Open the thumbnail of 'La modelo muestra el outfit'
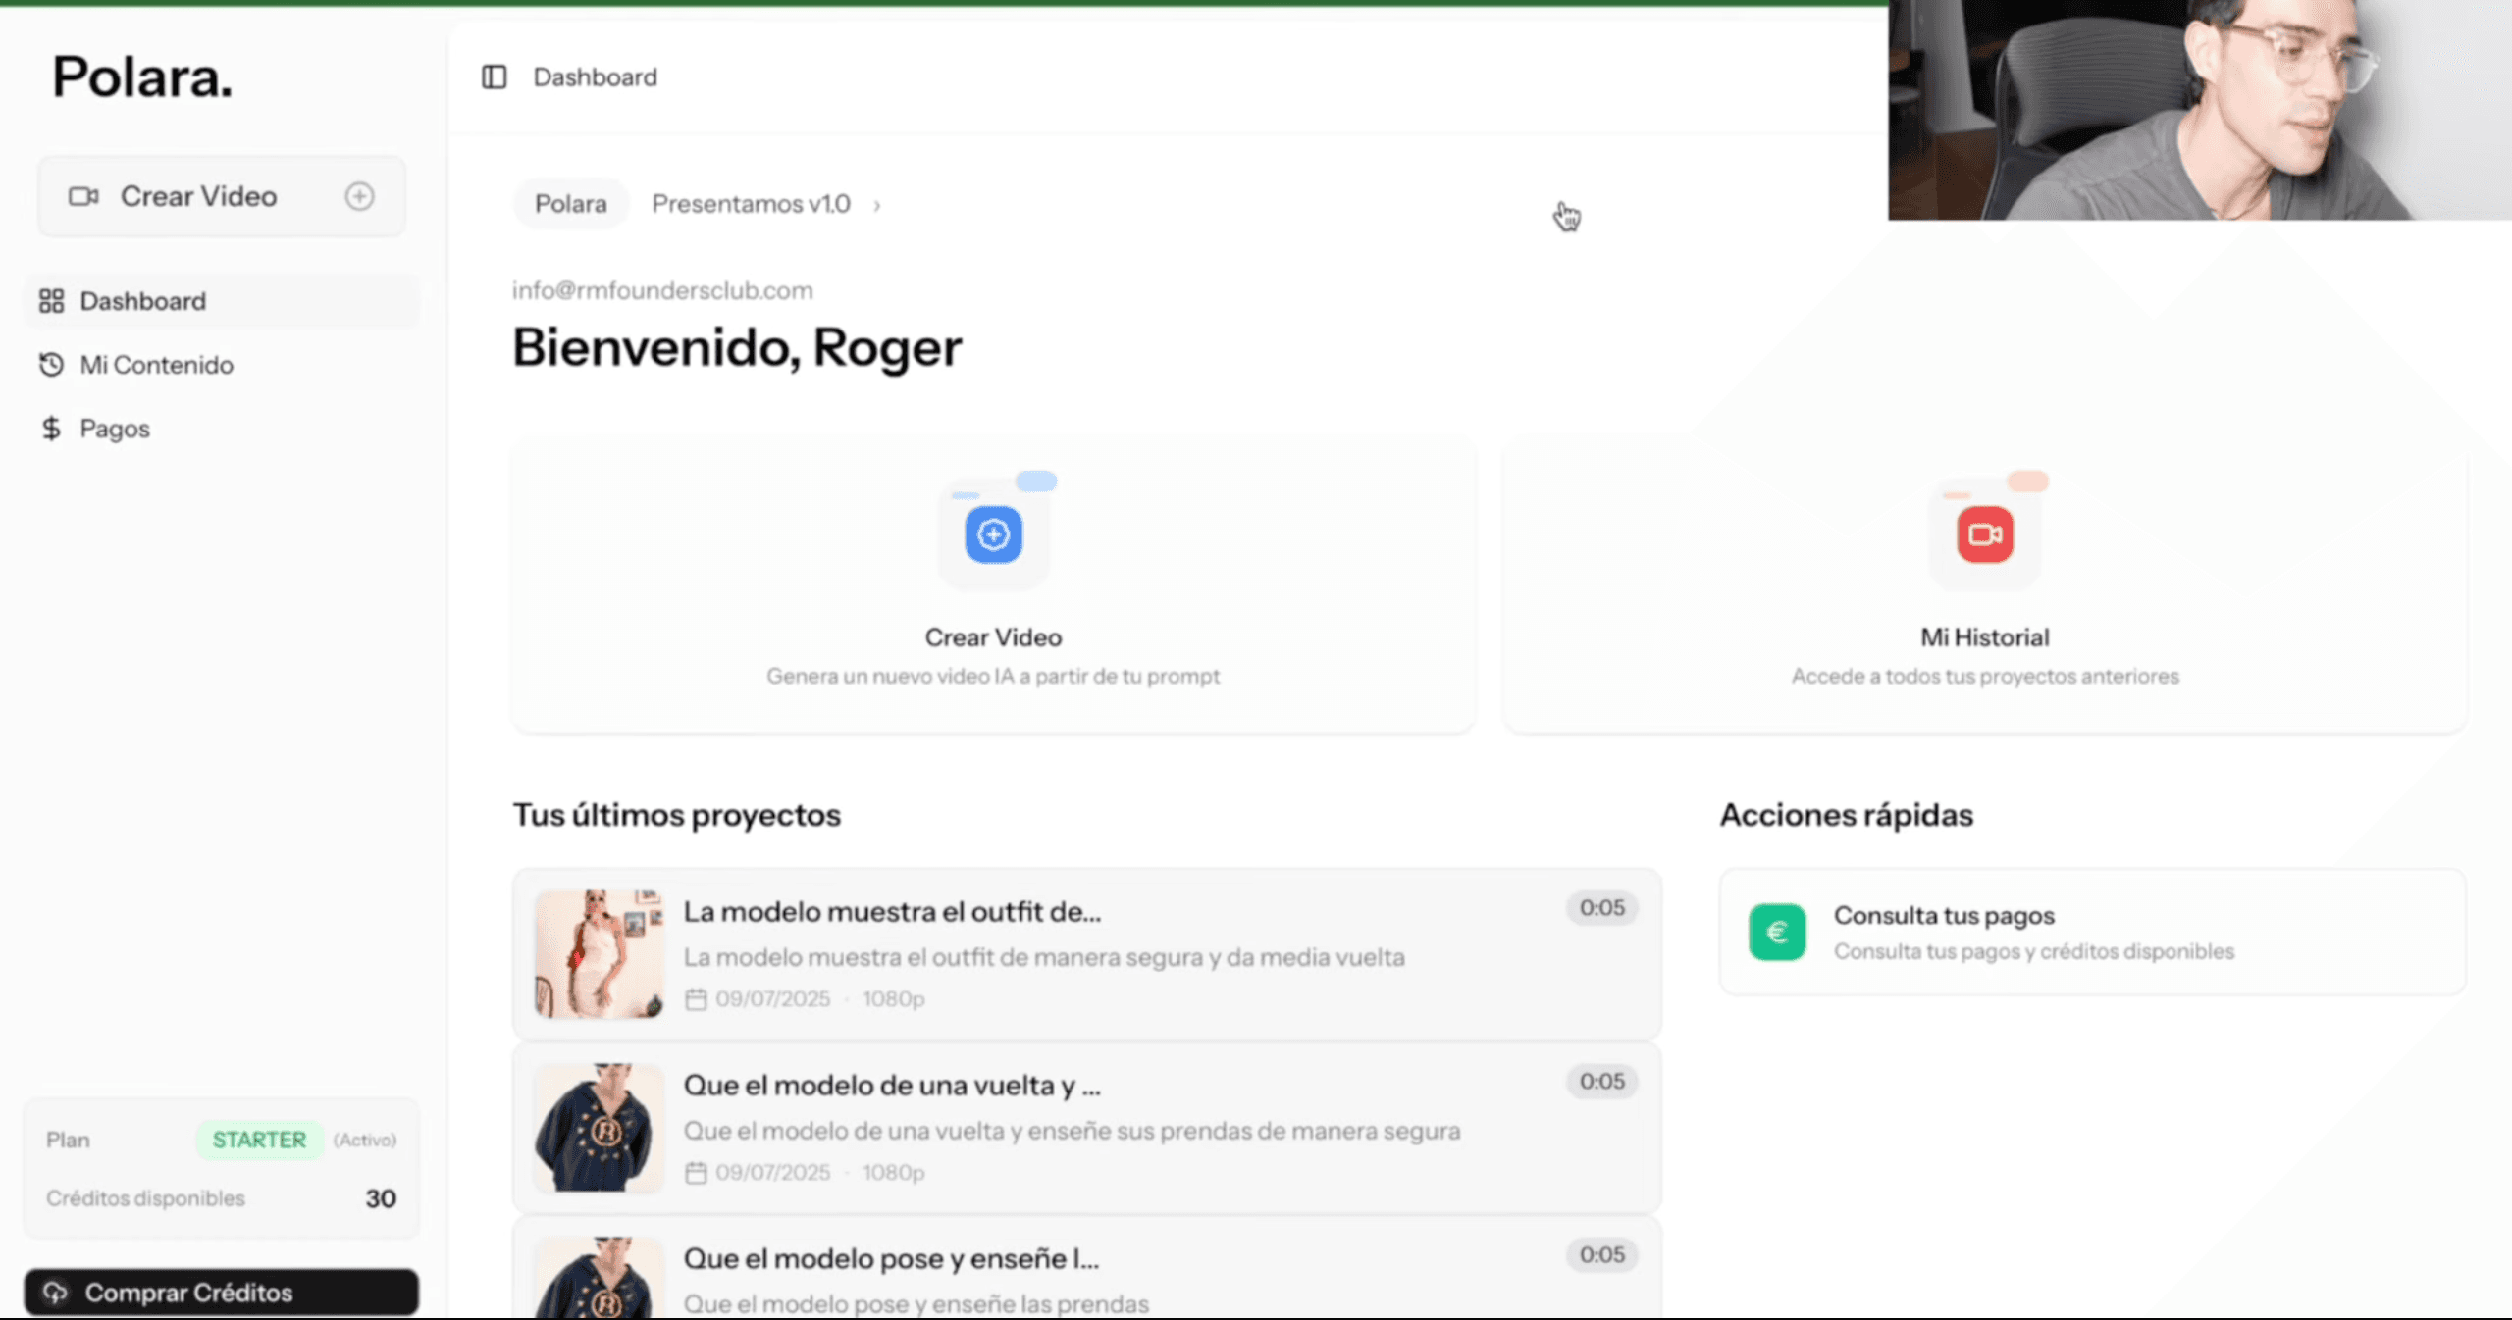The width and height of the screenshot is (2512, 1320). (x=599, y=954)
